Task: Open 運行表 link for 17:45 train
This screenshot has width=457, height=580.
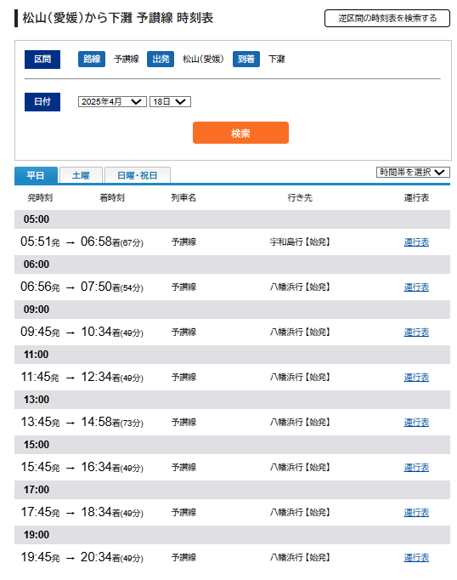Action: coord(416,513)
